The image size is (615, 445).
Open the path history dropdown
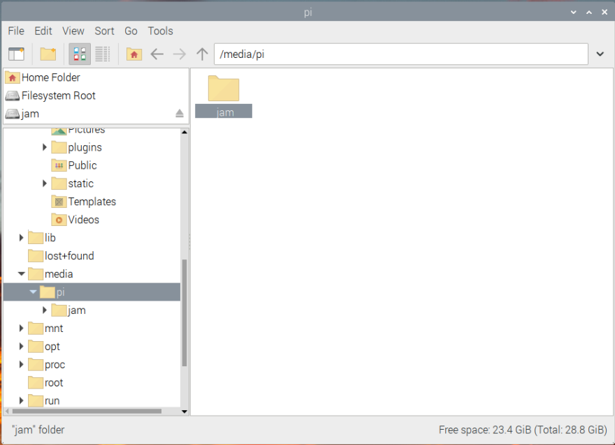[600, 54]
